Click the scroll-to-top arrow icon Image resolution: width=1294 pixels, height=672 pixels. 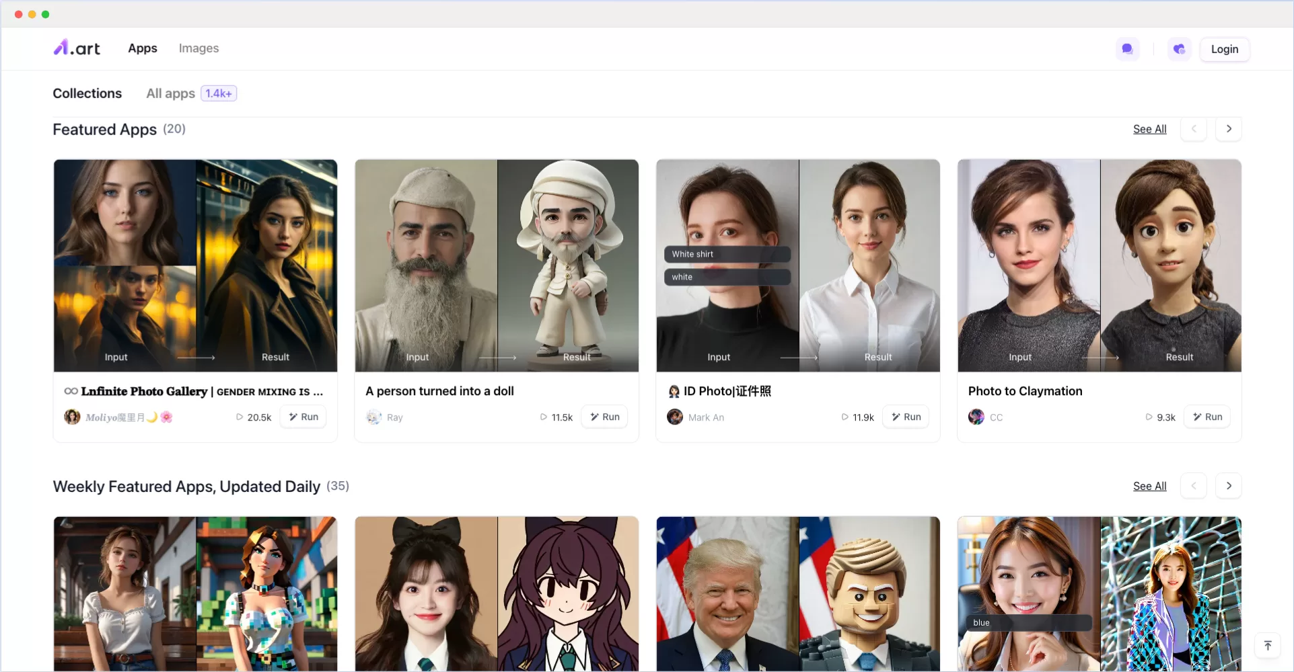click(1268, 646)
